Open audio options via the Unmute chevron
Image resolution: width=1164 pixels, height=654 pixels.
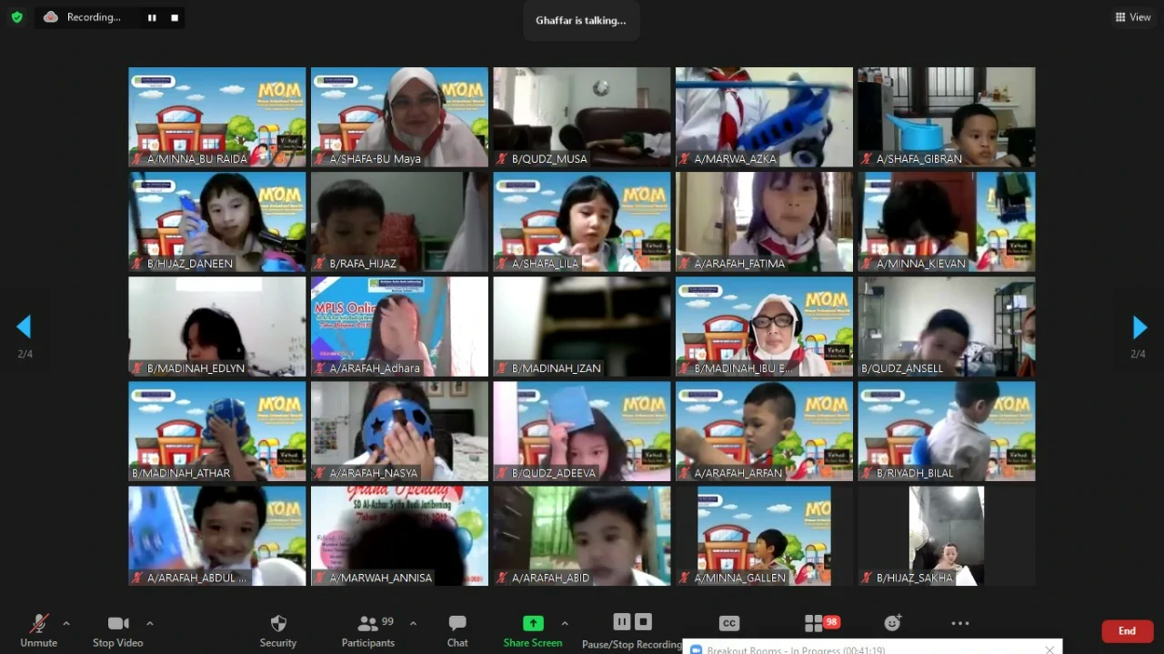65,625
